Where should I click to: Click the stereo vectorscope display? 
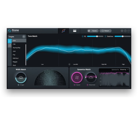tap(50, 78)
